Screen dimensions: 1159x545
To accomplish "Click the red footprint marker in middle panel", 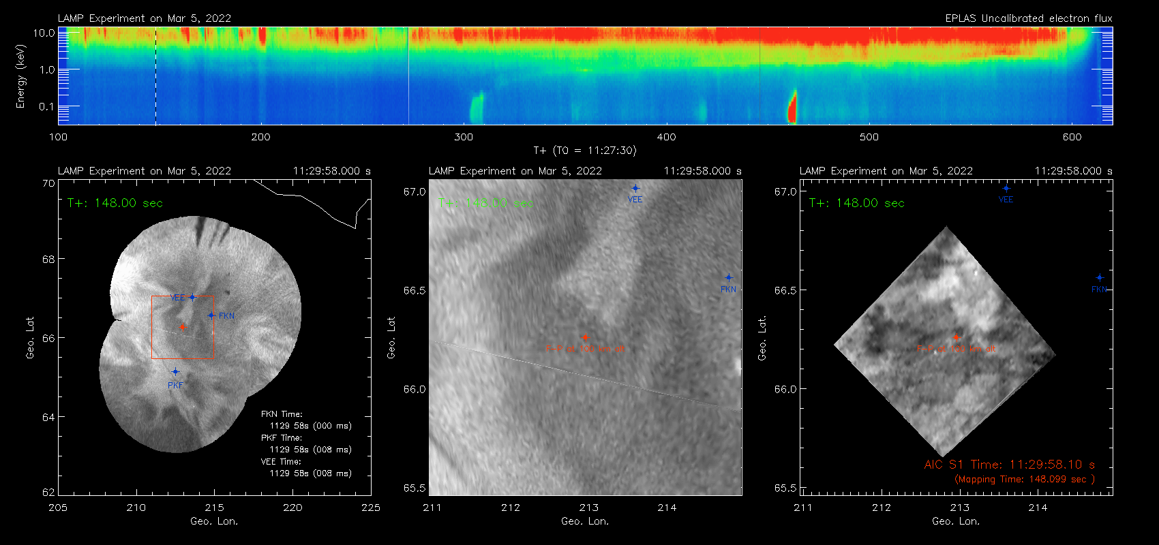I will [x=585, y=337].
